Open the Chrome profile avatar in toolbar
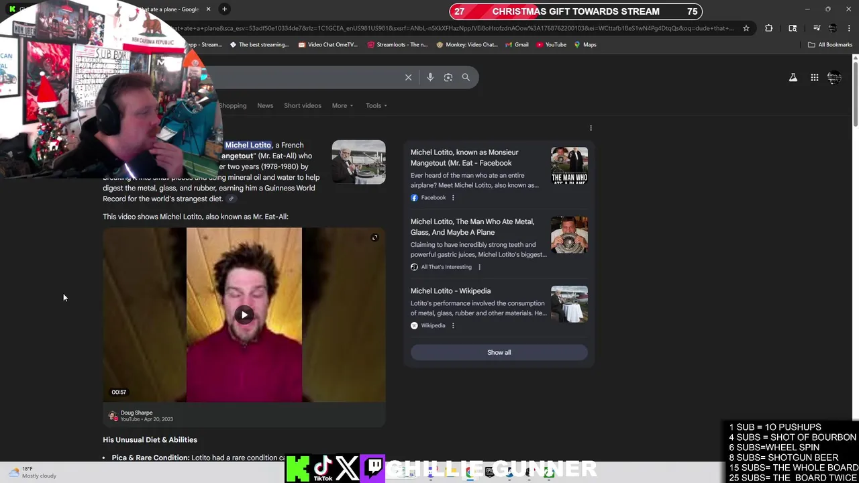 833,28
